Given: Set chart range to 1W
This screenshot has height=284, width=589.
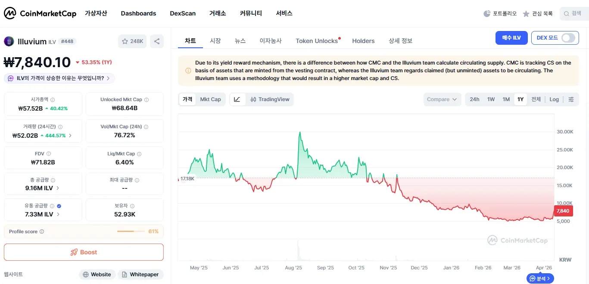Looking at the screenshot, I should pos(491,99).
